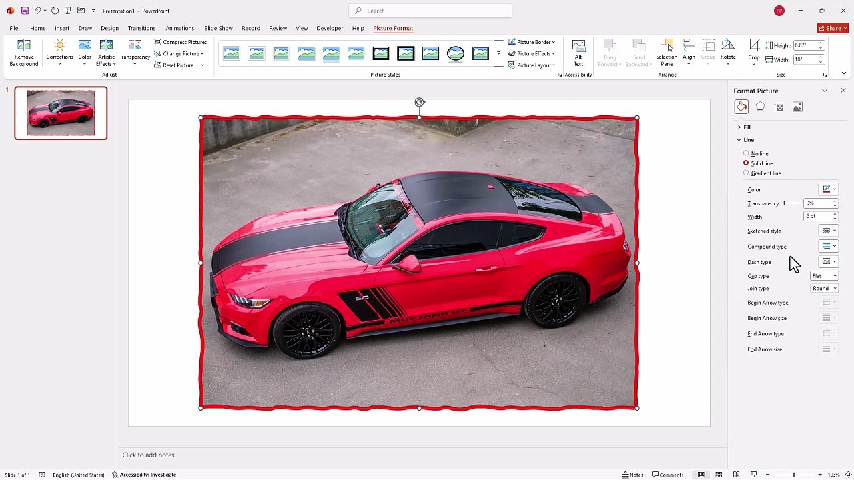The height and width of the screenshot is (480, 854).
Task: Select the Effects pentagon tab icon
Action: 760,107
